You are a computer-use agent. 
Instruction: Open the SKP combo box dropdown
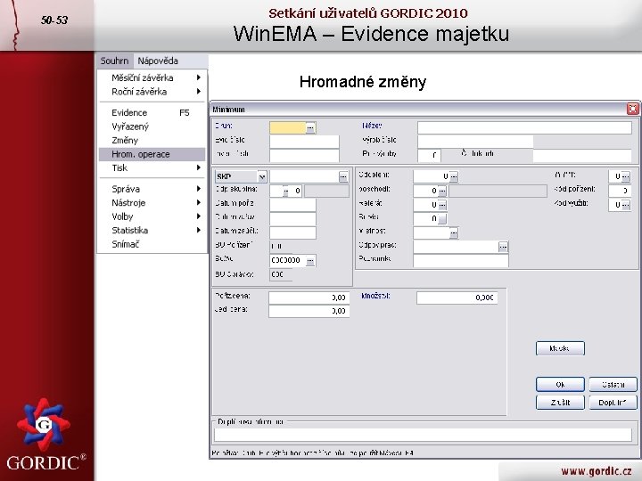pyautogui.click(x=262, y=176)
